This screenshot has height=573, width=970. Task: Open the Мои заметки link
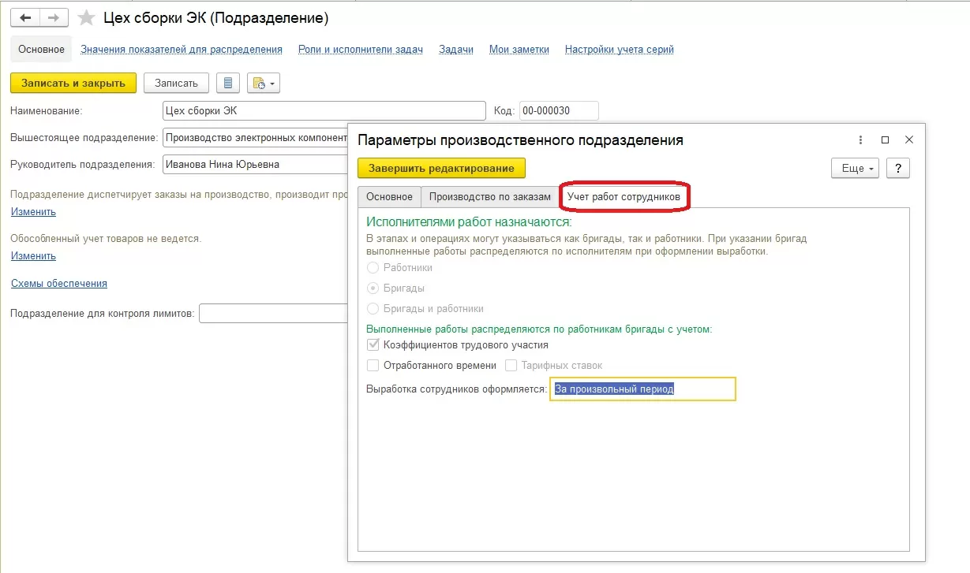pos(519,49)
